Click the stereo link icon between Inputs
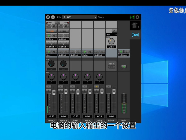This screenshot has width=186, height=140. point(57,22)
